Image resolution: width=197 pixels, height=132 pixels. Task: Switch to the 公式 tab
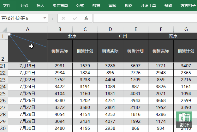(80, 6)
